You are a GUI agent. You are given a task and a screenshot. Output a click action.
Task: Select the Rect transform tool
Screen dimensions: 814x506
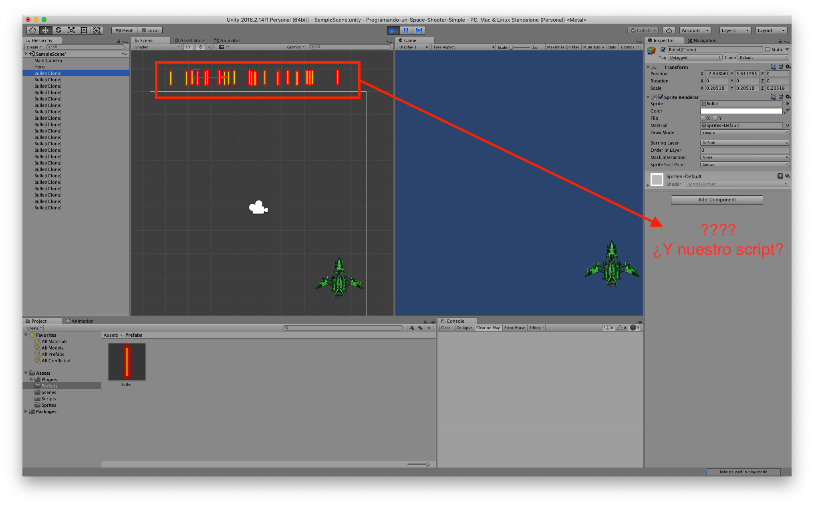(x=84, y=30)
